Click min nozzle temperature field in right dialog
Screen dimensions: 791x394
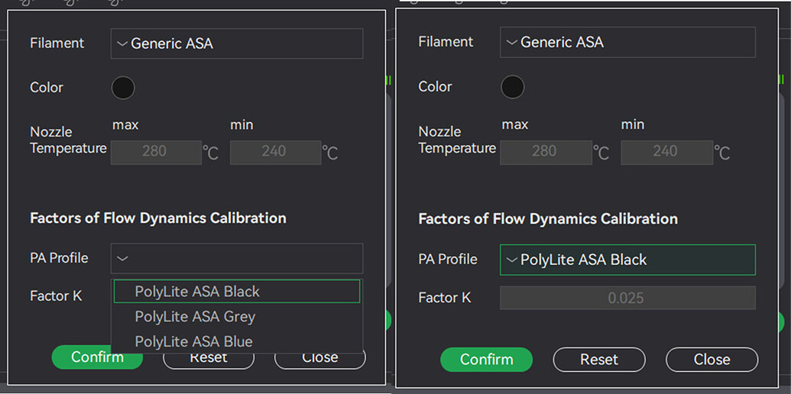tap(666, 152)
